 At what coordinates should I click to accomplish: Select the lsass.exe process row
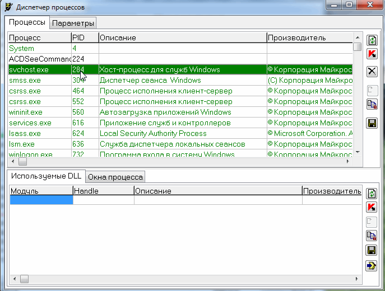tap(180, 133)
